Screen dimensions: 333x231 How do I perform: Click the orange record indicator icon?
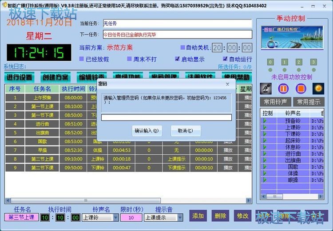point(318,89)
